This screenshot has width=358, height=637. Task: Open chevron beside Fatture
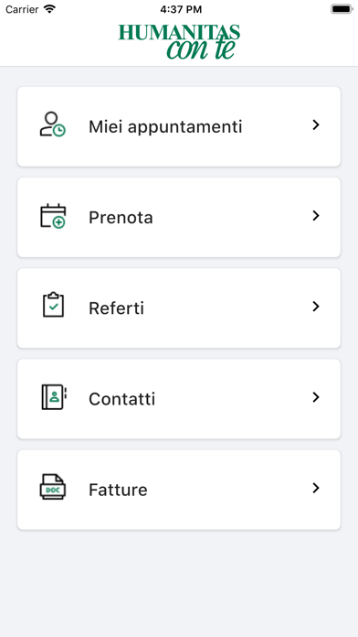point(316,488)
